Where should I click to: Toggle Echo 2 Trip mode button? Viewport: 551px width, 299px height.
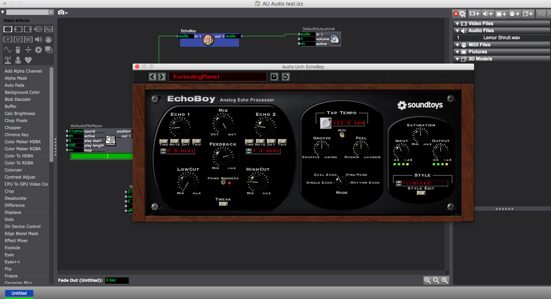click(282, 141)
